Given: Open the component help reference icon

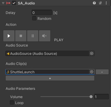Looking at the screenshot, I should tap(94, 3).
